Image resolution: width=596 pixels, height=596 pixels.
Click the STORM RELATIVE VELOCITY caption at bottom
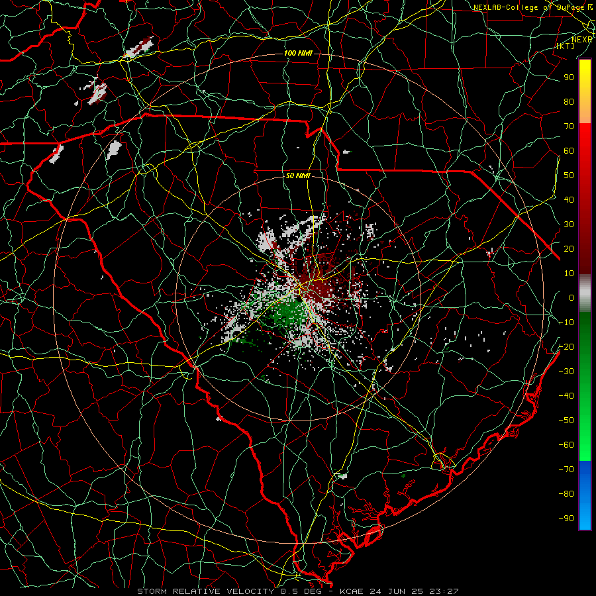pos(297,591)
